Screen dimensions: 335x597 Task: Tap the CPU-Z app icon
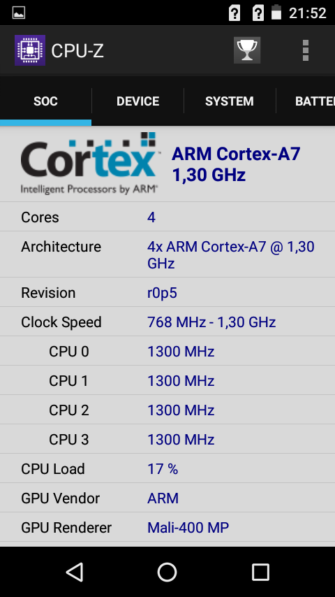tap(30, 50)
